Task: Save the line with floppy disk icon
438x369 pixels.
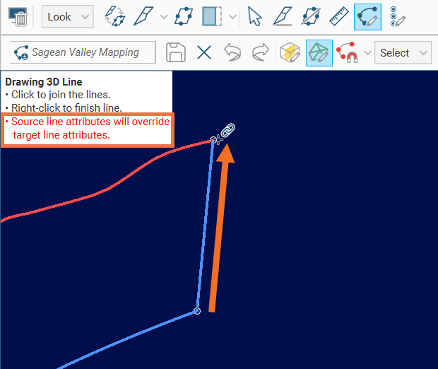Action: click(176, 52)
